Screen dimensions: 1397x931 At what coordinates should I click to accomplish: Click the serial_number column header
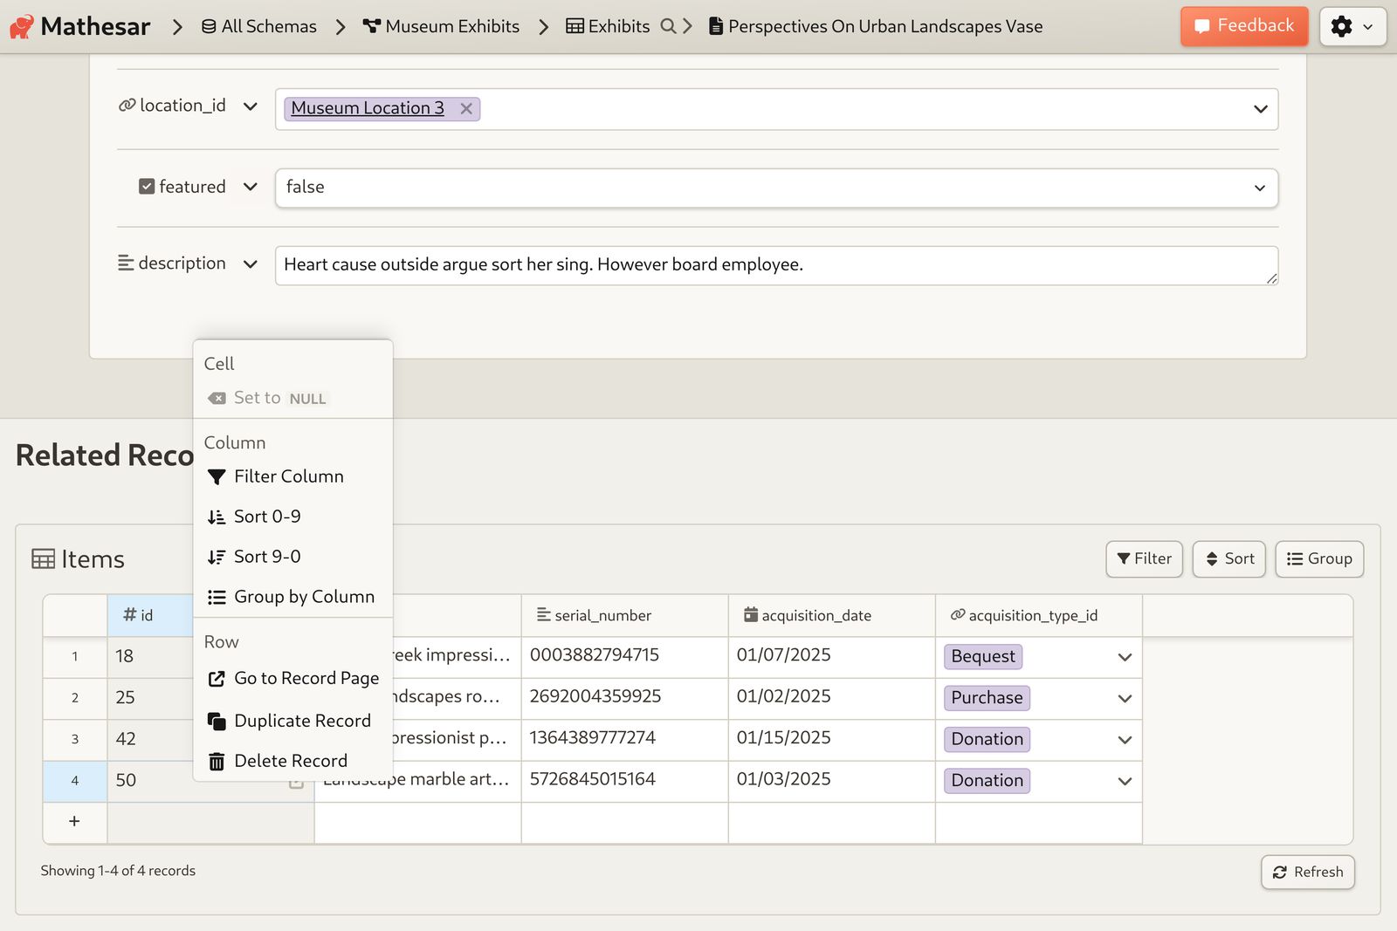point(624,615)
